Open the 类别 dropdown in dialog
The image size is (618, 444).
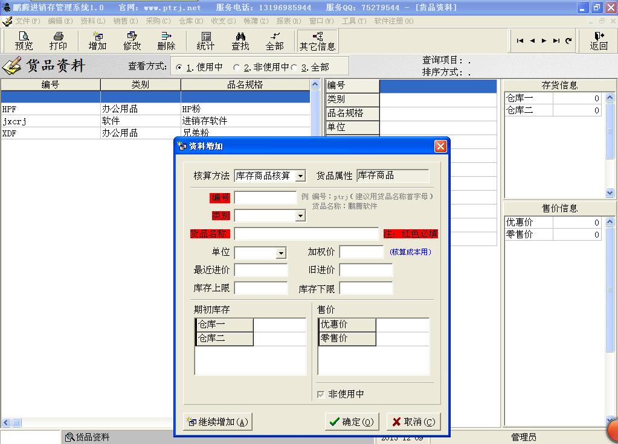[300, 216]
